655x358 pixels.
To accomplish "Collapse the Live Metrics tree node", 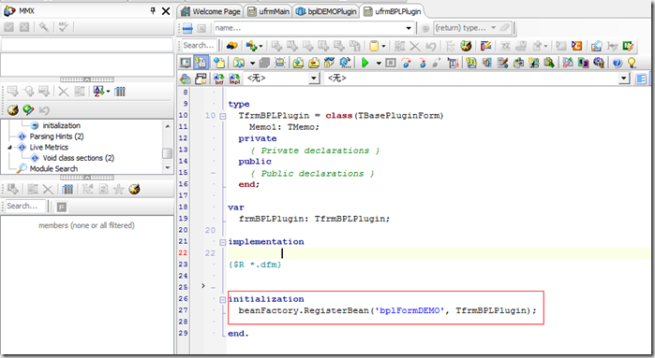I will coord(9,147).
